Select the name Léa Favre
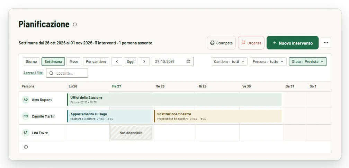The height and width of the screenshot is (168, 349). [x=40, y=133]
